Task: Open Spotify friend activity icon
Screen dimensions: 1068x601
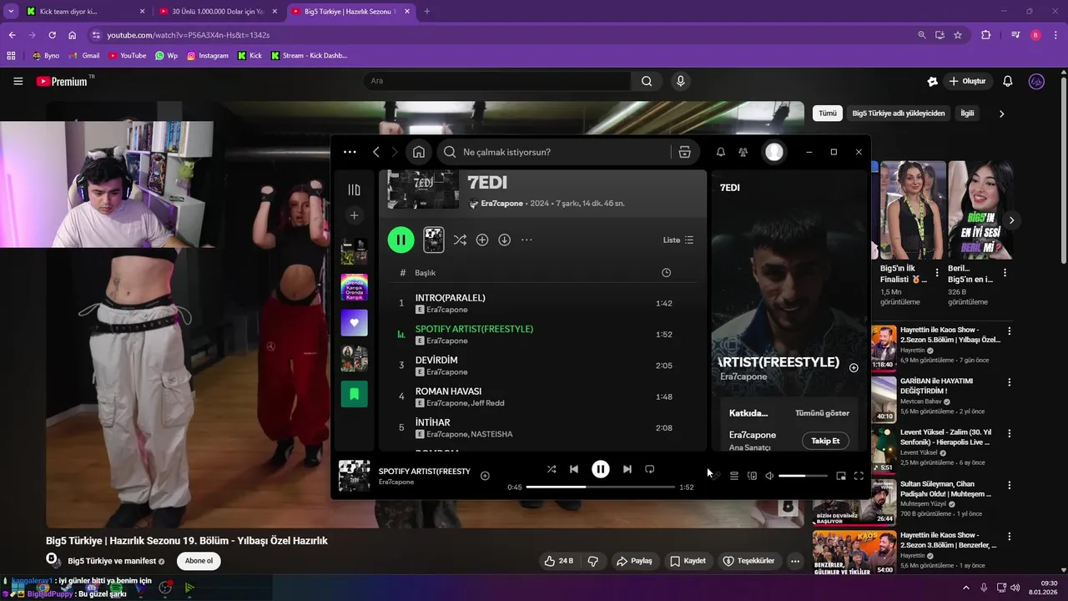Action: [x=743, y=152]
